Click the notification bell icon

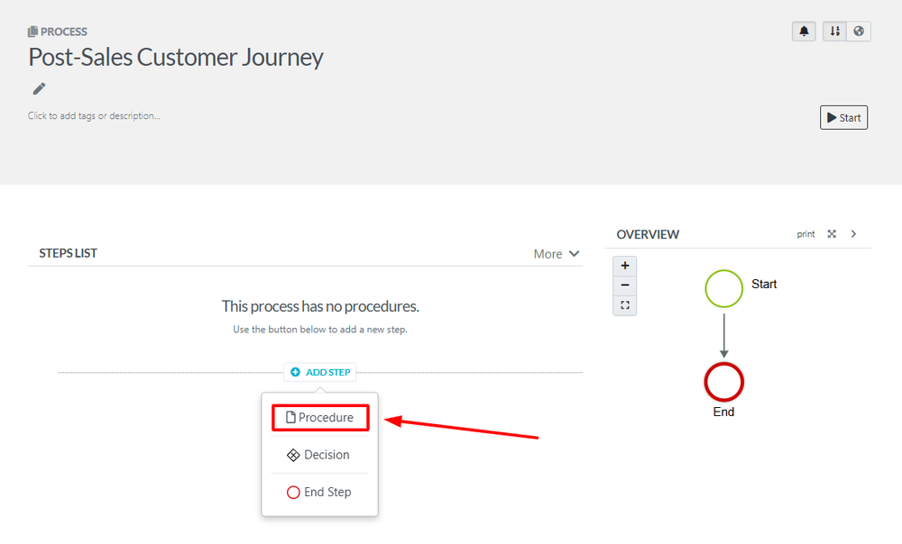[804, 32]
